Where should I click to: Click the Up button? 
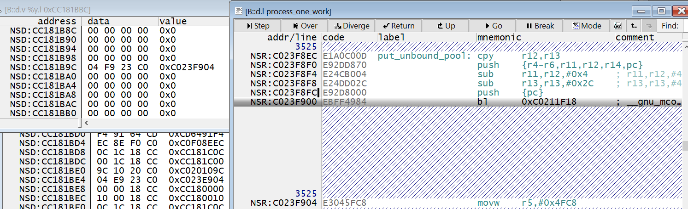click(446, 26)
